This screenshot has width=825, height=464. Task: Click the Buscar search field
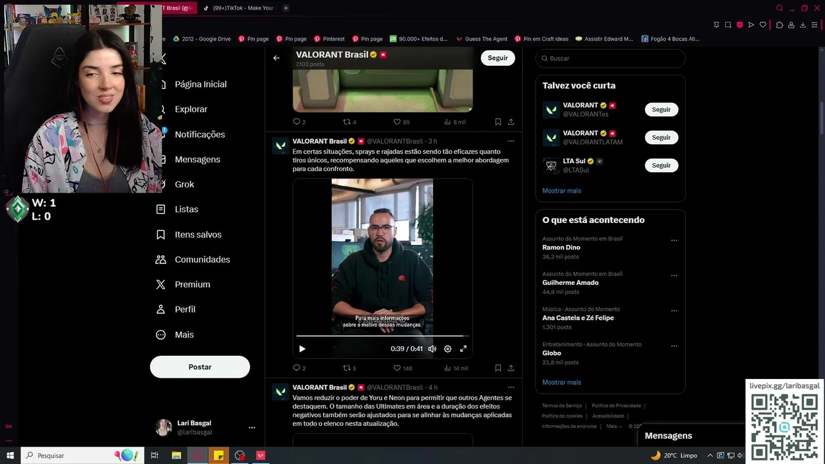[x=610, y=58]
